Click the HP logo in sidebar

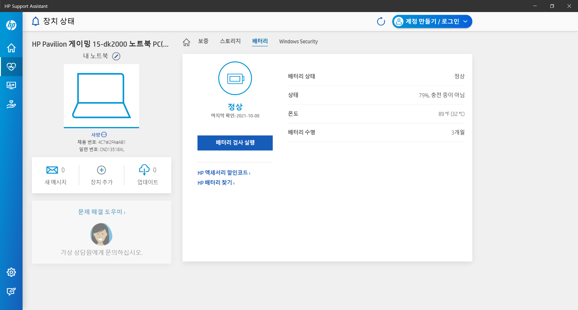11,25
